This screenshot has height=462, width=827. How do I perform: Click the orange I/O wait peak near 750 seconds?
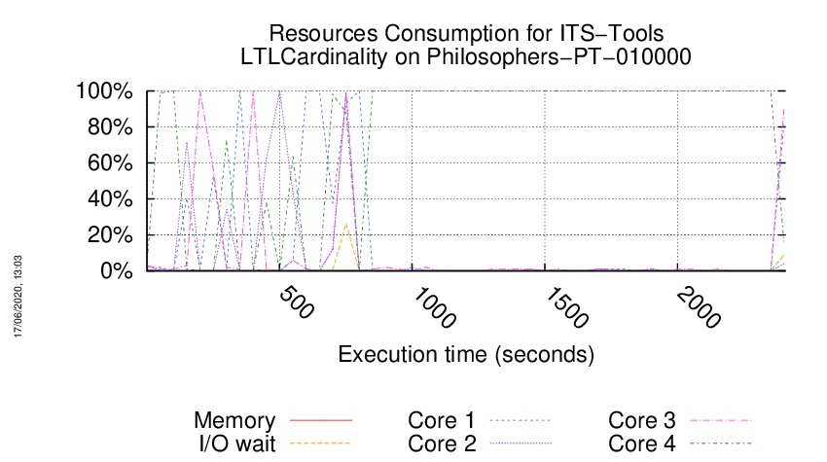click(x=346, y=224)
